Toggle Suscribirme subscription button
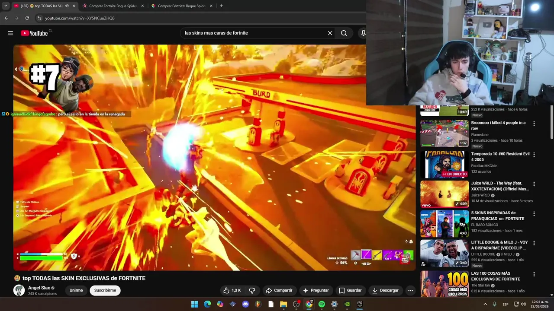The height and width of the screenshot is (311, 554). point(105,290)
